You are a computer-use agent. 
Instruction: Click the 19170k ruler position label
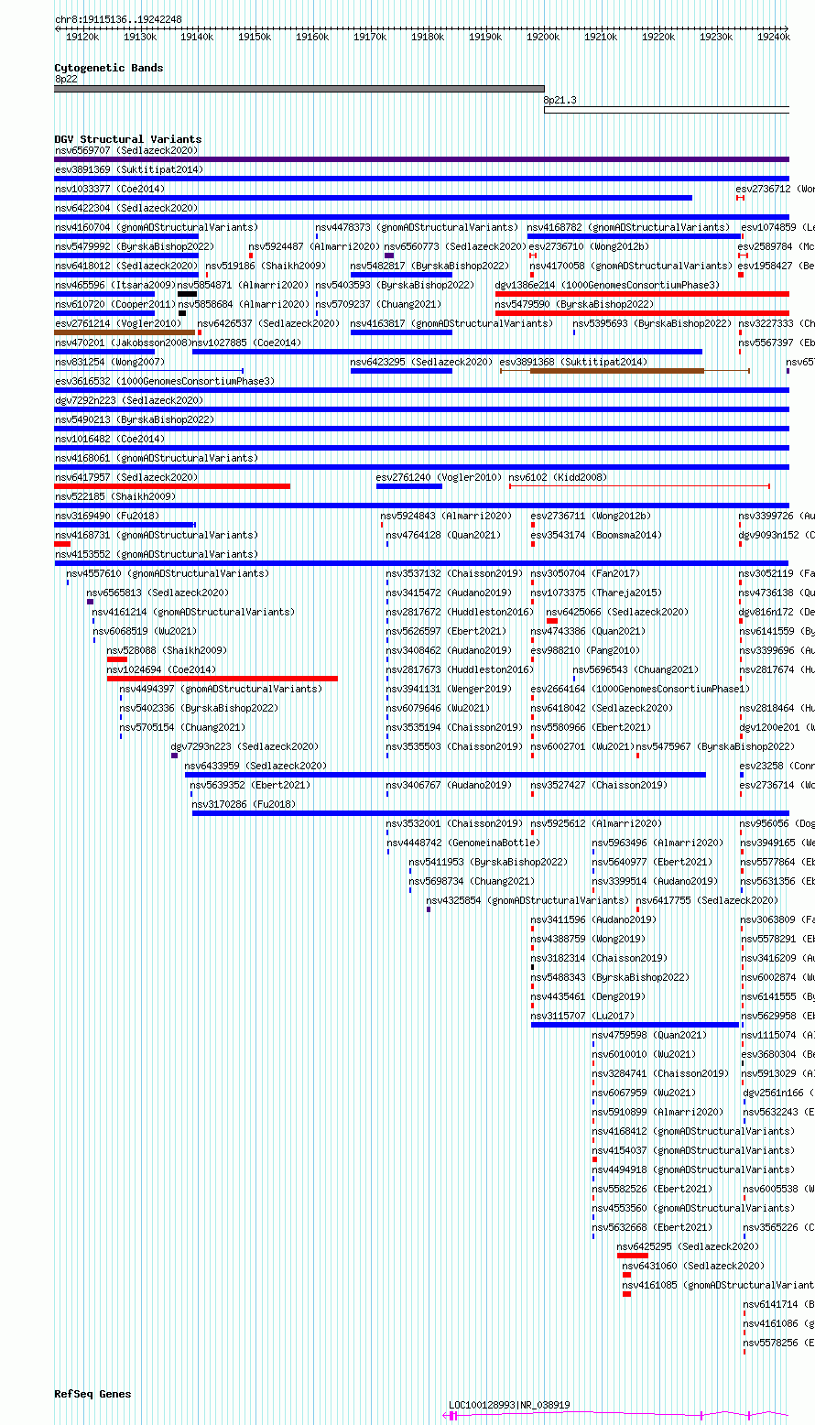click(370, 37)
